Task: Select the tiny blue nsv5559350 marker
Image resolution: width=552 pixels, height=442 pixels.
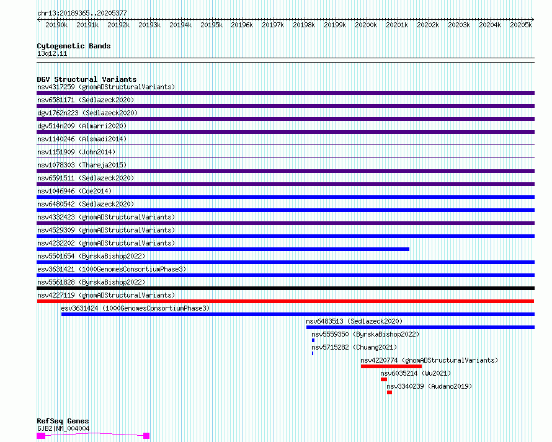Action: coord(313,340)
